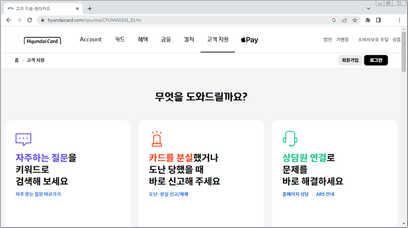Click the 로그인 button
The width and height of the screenshot is (408, 228).
coord(376,60)
